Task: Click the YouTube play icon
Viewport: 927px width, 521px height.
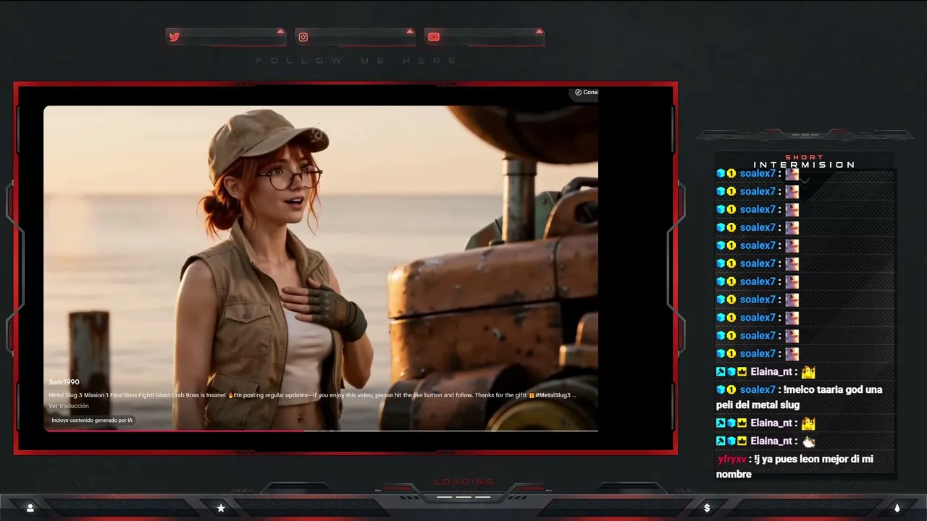Action: pos(434,37)
